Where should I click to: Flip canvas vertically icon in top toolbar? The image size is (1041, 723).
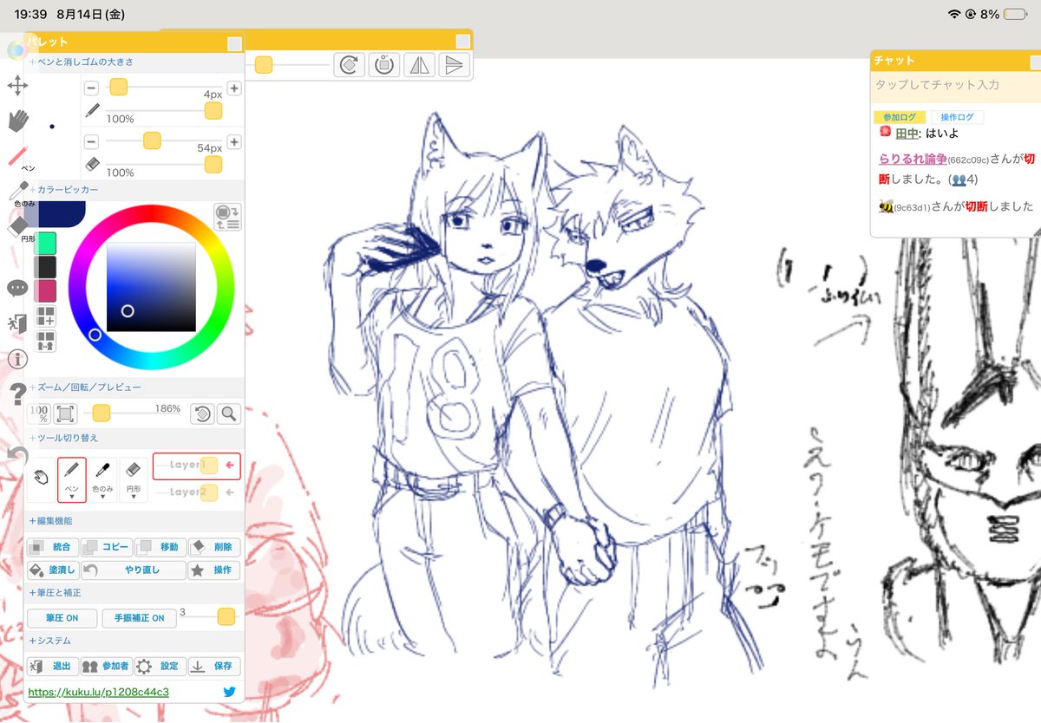click(455, 65)
